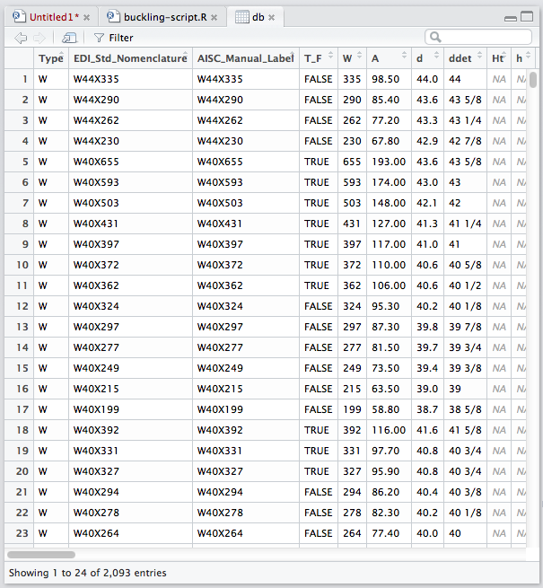Click the W40X327 AISC_Manual_Label cell
The height and width of the screenshot is (588, 543).
tap(246, 471)
